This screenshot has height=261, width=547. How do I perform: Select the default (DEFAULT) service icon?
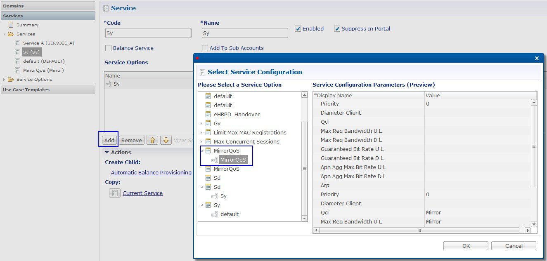point(17,61)
